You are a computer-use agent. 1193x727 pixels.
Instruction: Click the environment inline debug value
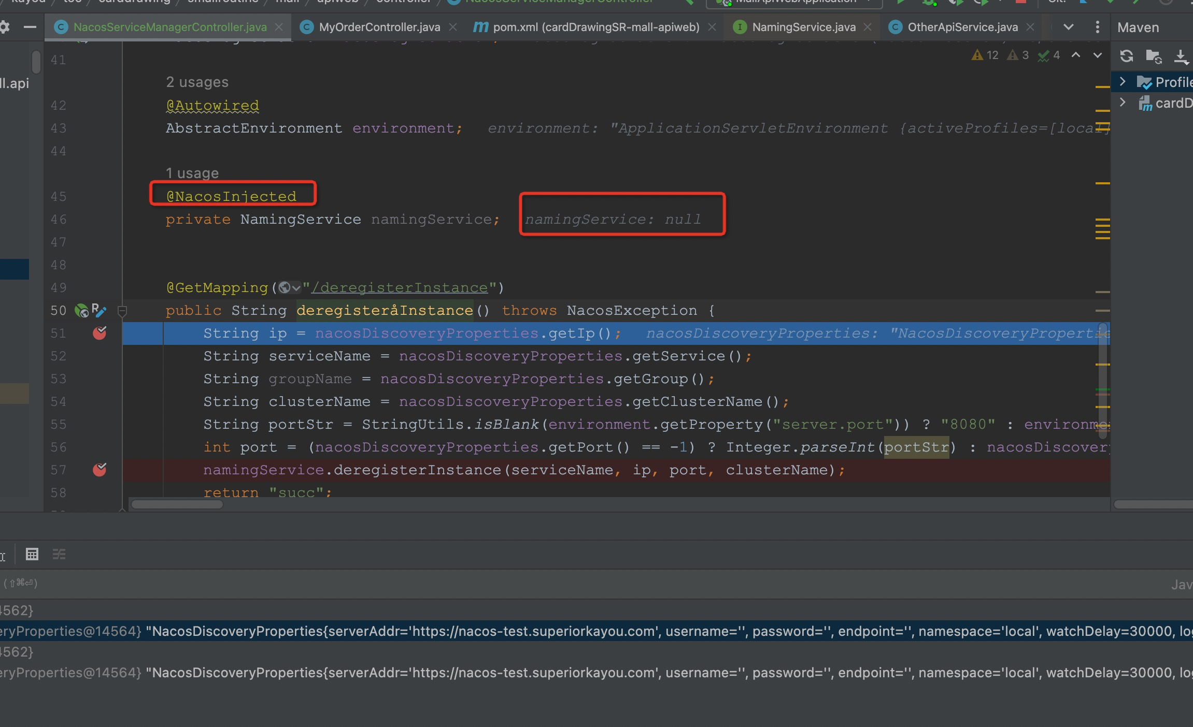798,128
